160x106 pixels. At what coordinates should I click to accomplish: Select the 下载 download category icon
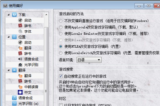(x=14, y=15)
